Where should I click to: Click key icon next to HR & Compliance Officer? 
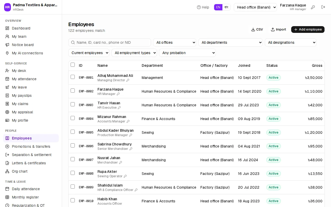pos(136,190)
